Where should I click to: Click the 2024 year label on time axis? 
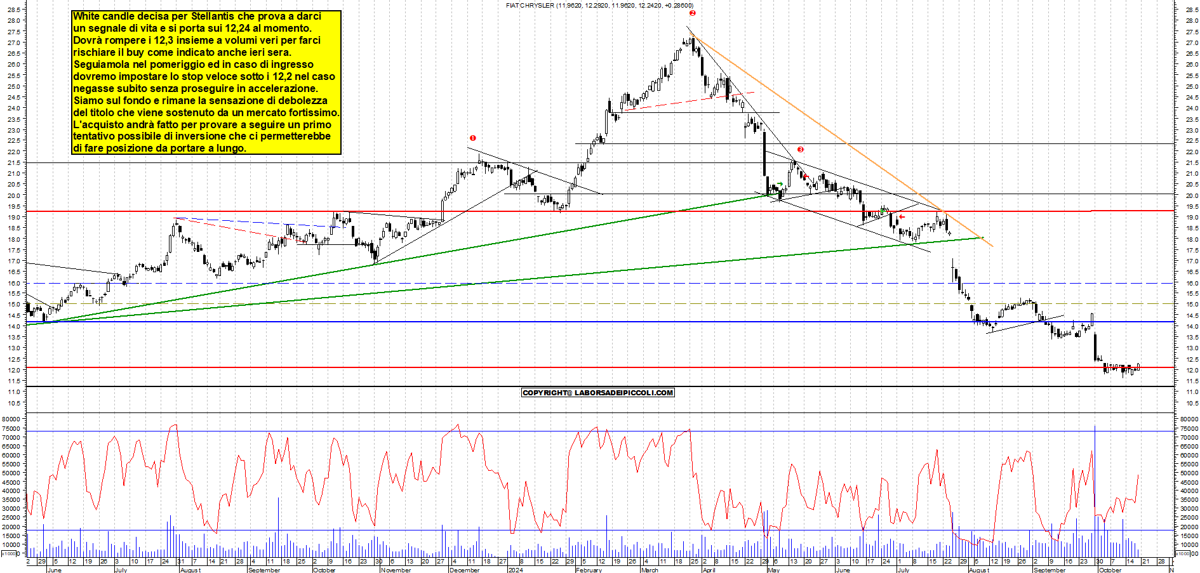(516, 570)
